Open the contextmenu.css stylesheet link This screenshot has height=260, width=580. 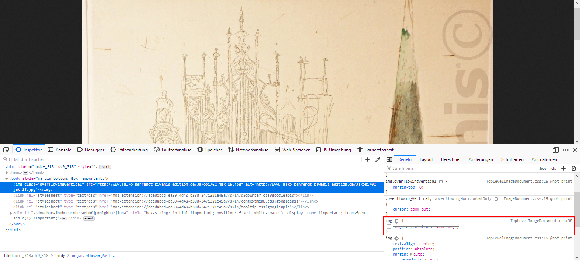(206, 201)
